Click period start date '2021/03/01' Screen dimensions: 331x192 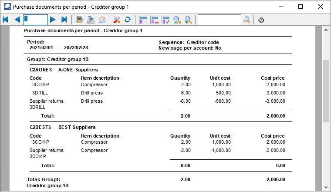(x=41, y=48)
